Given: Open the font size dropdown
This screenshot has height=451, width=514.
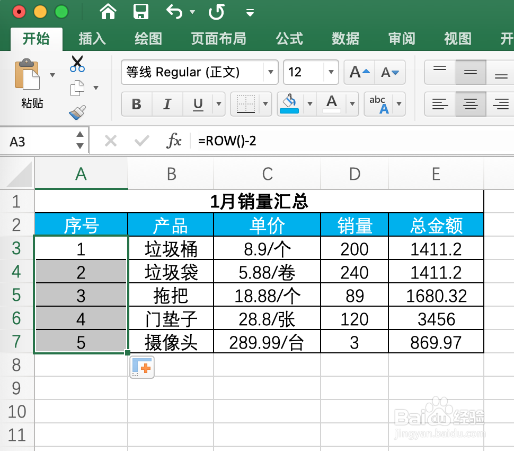Looking at the screenshot, I should pos(330,73).
